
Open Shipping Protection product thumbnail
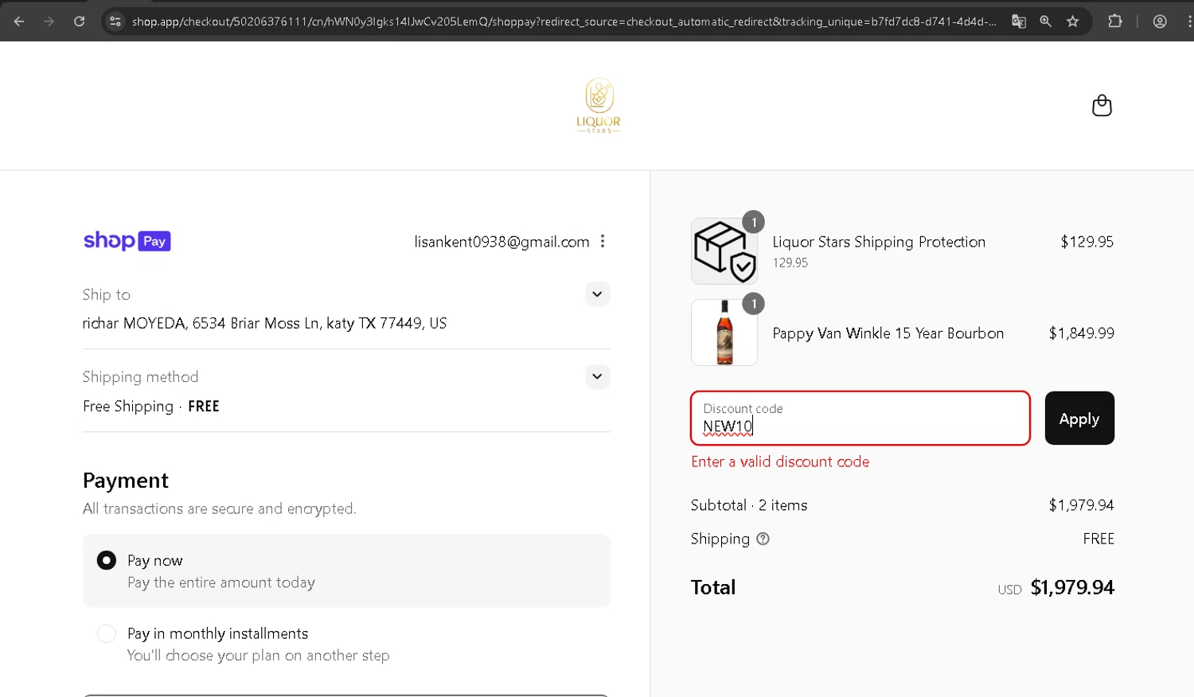tap(724, 251)
